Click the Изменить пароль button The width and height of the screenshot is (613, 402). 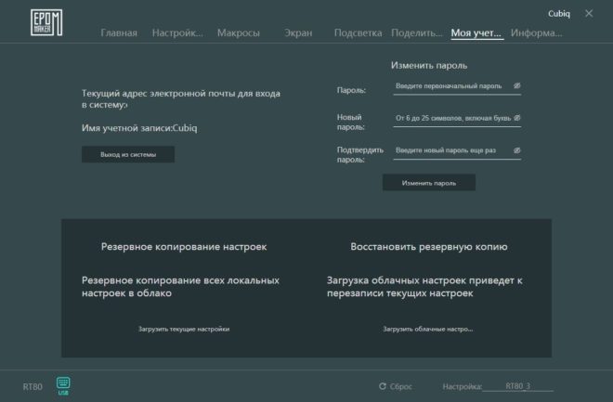(x=429, y=183)
